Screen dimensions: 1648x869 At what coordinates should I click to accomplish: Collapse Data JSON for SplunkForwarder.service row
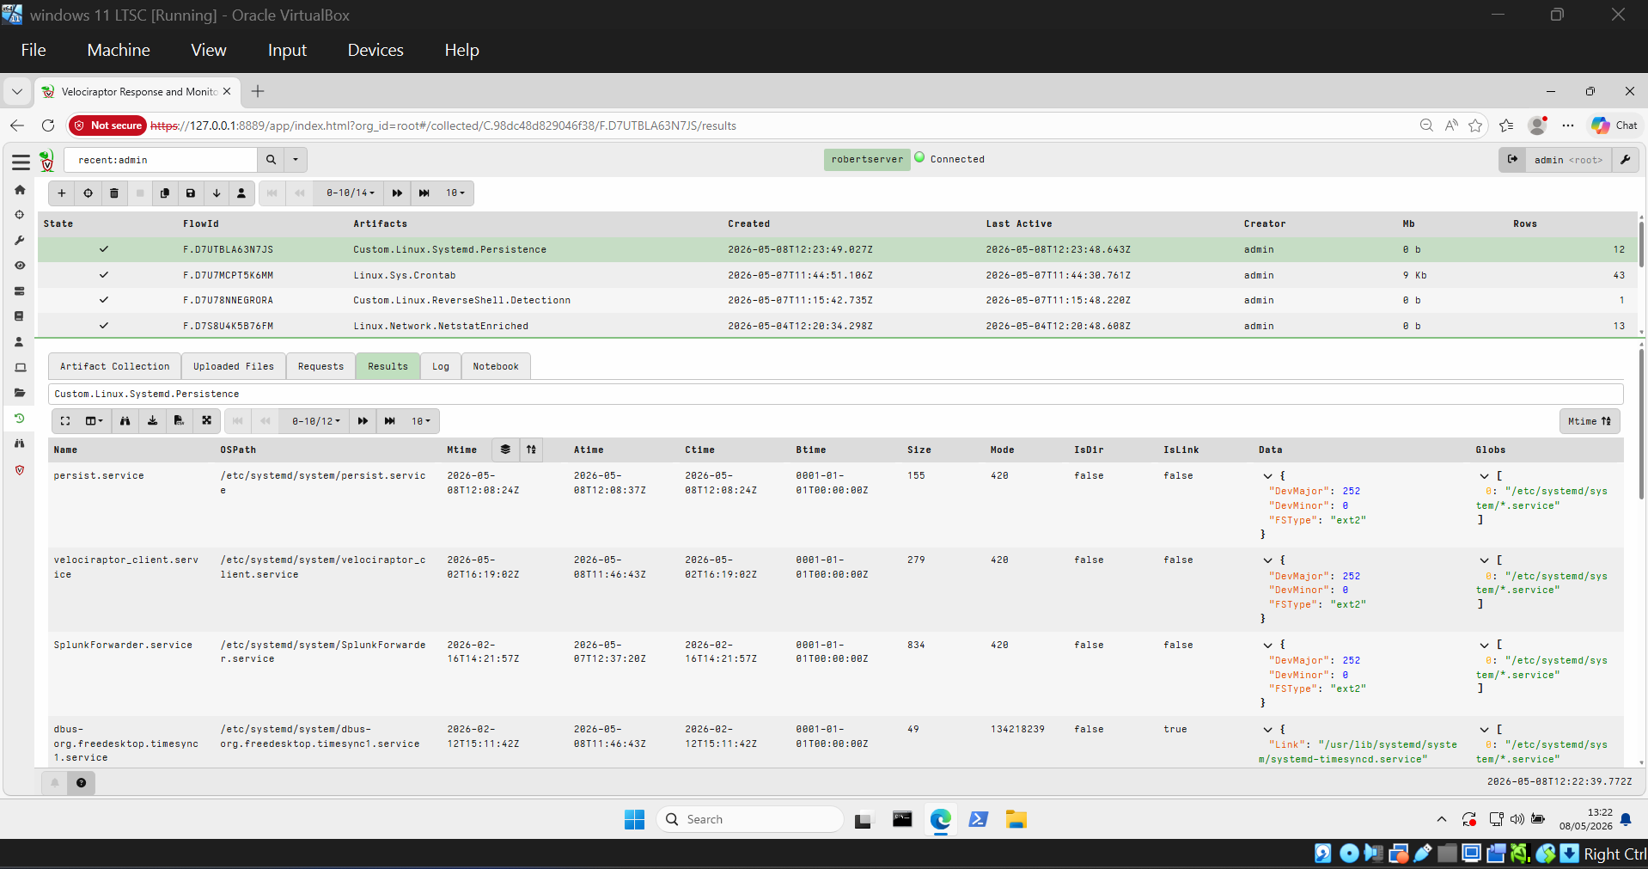pyautogui.click(x=1267, y=646)
